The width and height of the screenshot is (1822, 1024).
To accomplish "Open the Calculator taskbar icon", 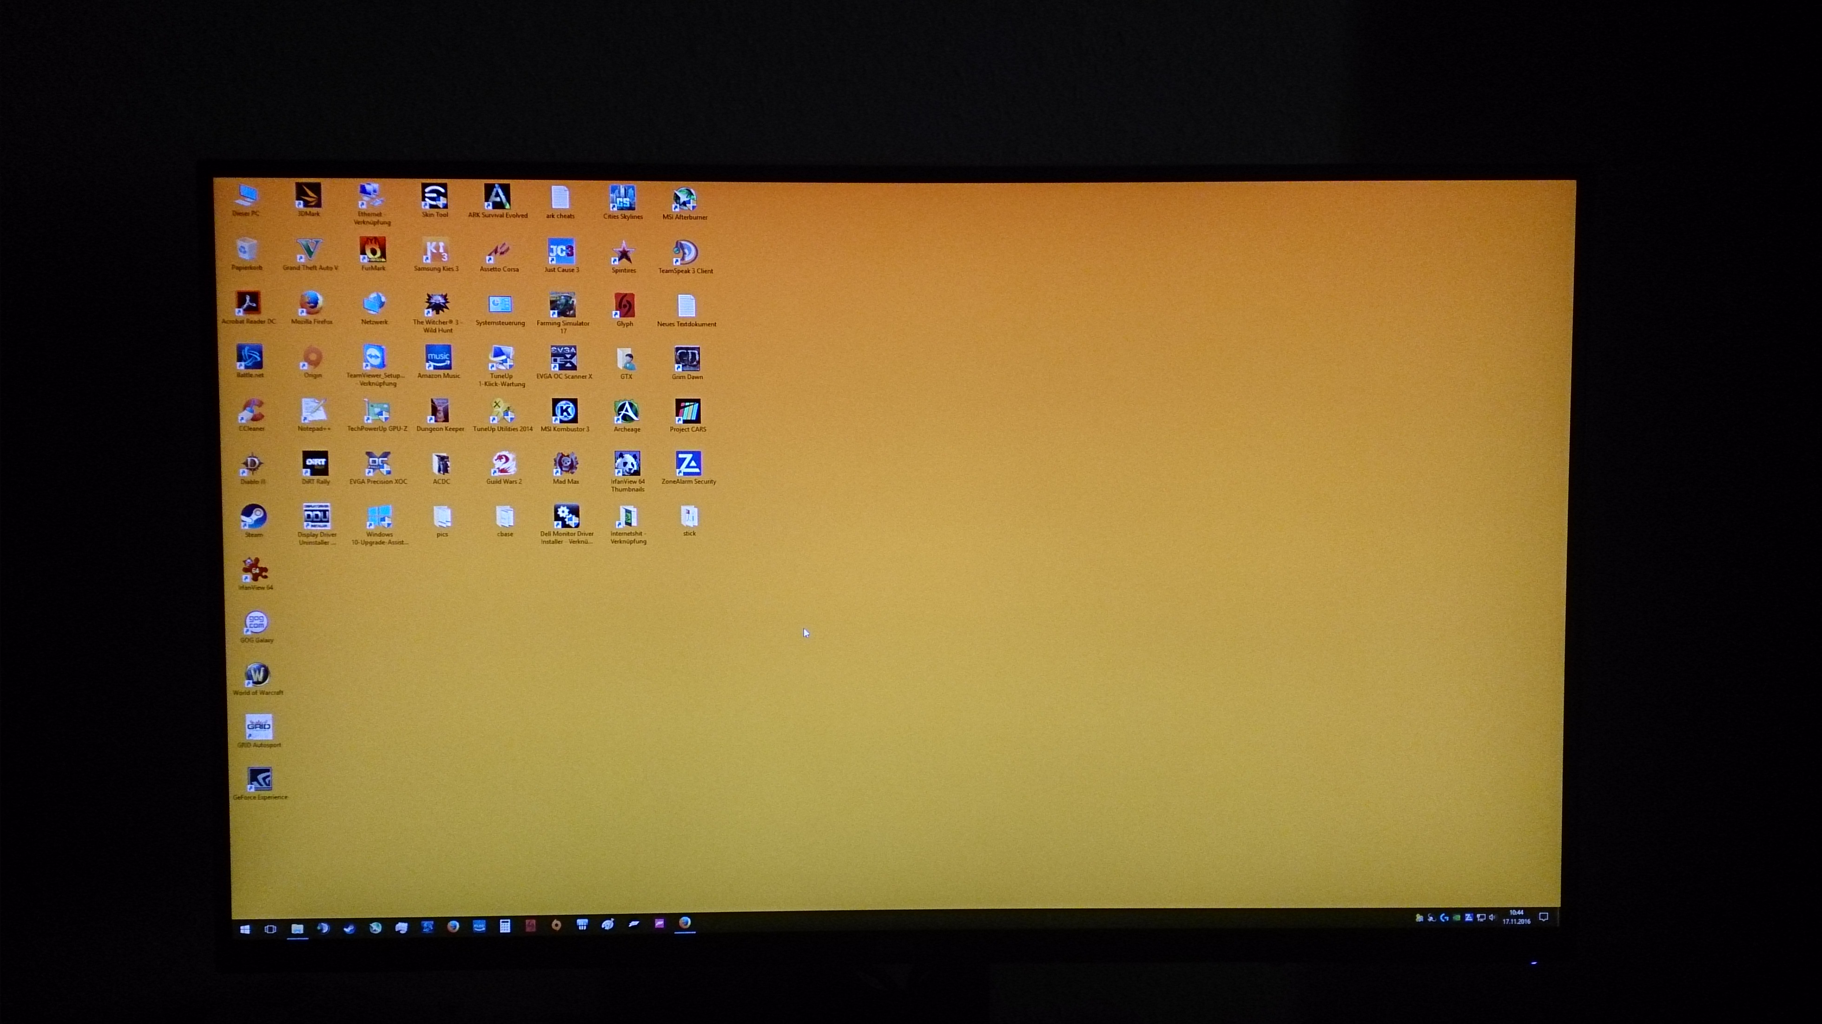I will pyautogui.click(x=505, y=926).
